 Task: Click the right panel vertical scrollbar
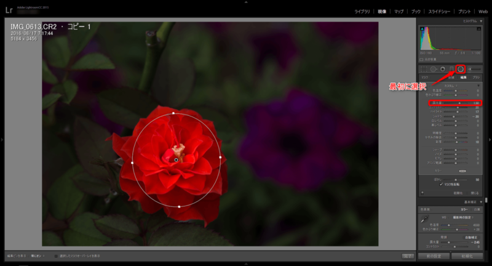point(486,199)
